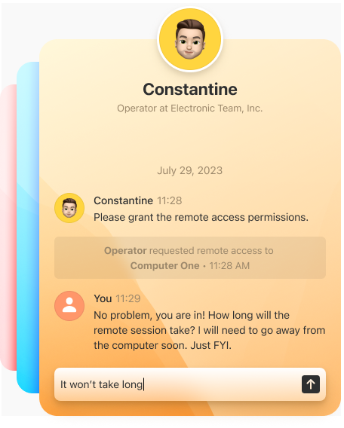This screenshot has width=344, height=428.
Task: Click Constantine's small avatar beside message
Action: (x=69, y=208)
